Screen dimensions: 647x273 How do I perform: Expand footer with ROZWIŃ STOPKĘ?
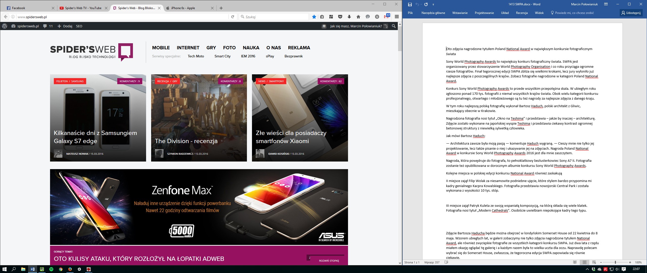329,261
